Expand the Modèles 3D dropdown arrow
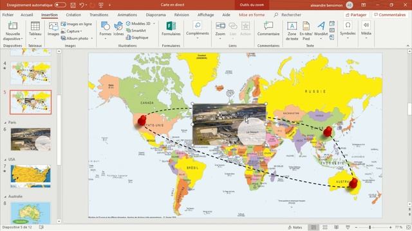Screen dimensions: 412x231 click(154, 24)
